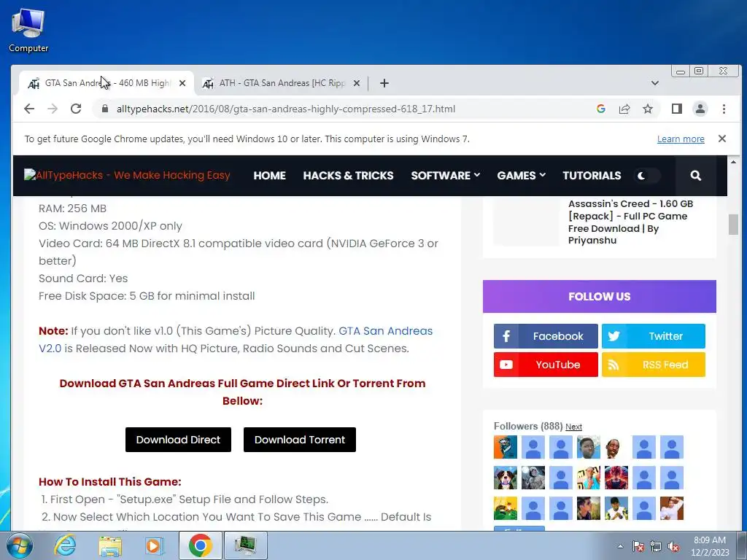Image resolution: width=747 pixels, height=560 pixels.
Task: Click the muted volume tray icon
Action: (673, 546)
